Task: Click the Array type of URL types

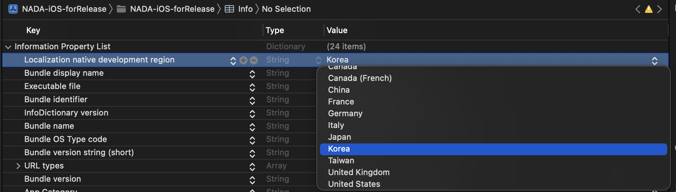Action: click(276, 166)
